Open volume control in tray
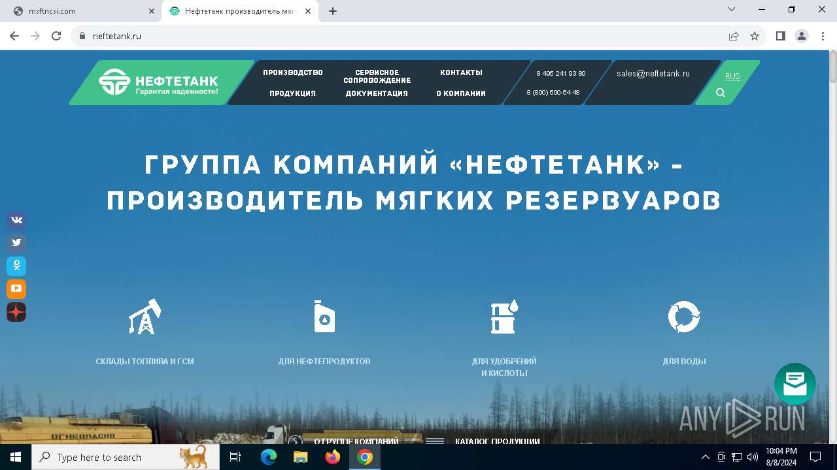Viewport: 837px width, 470px height. (x=753, y=458)
